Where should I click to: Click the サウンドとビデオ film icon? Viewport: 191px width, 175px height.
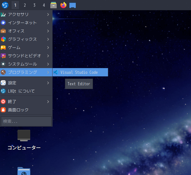click(3, 56)
